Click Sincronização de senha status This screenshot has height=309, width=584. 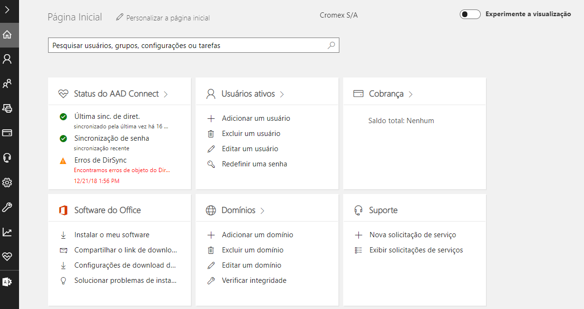click(111, 138)
